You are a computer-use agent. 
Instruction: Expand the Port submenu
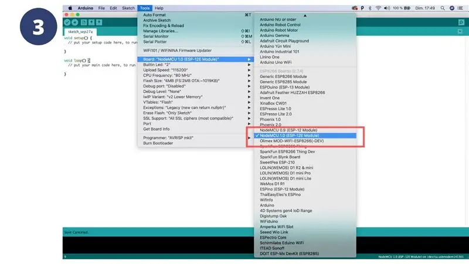(x=196, y=124)
